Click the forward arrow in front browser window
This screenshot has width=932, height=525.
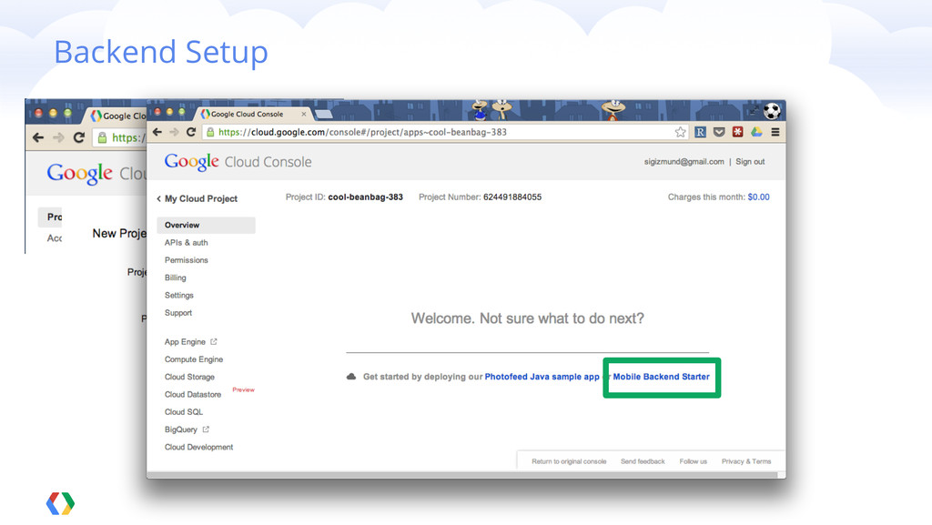174,132
